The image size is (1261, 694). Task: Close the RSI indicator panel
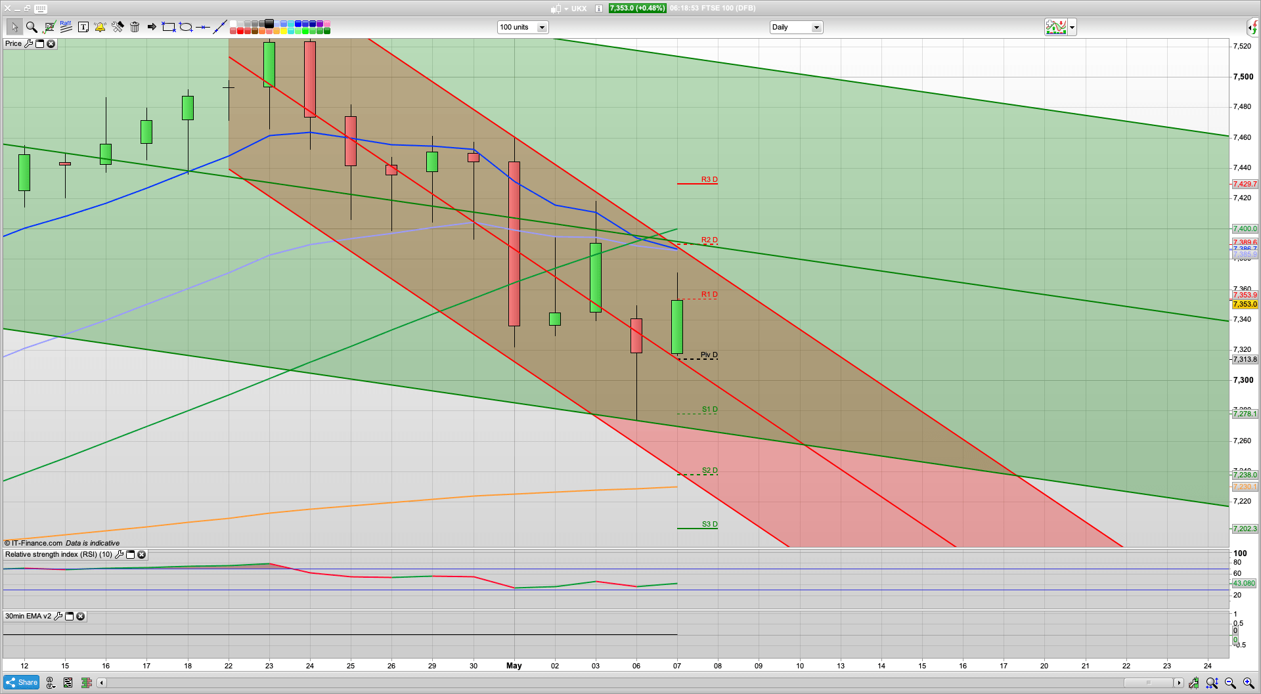(141, 555)
